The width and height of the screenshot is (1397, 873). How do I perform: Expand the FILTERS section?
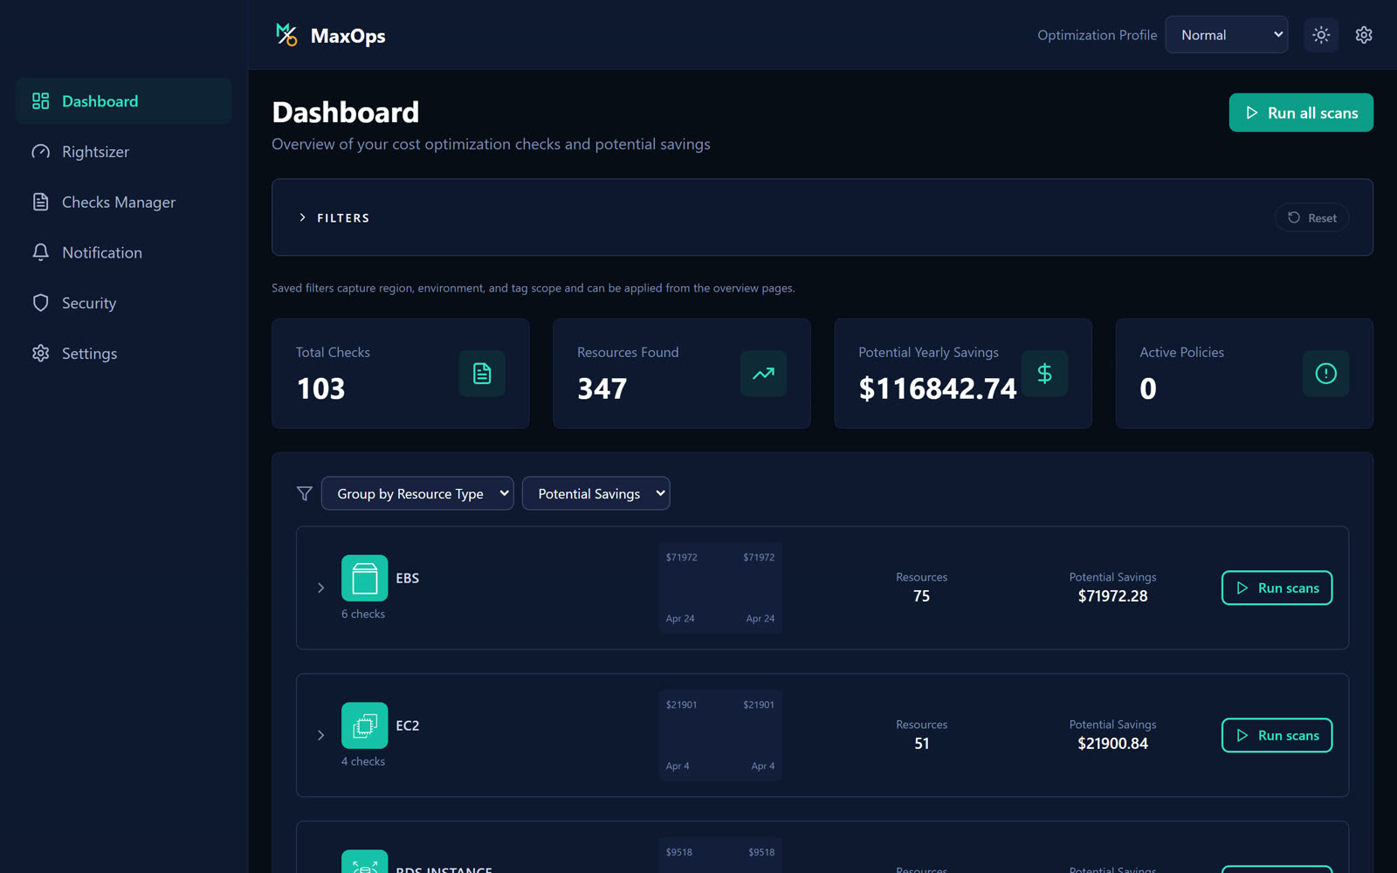click(335, 217)
